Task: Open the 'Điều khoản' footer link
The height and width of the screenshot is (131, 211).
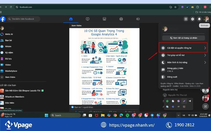Action: tap(179, 83)
